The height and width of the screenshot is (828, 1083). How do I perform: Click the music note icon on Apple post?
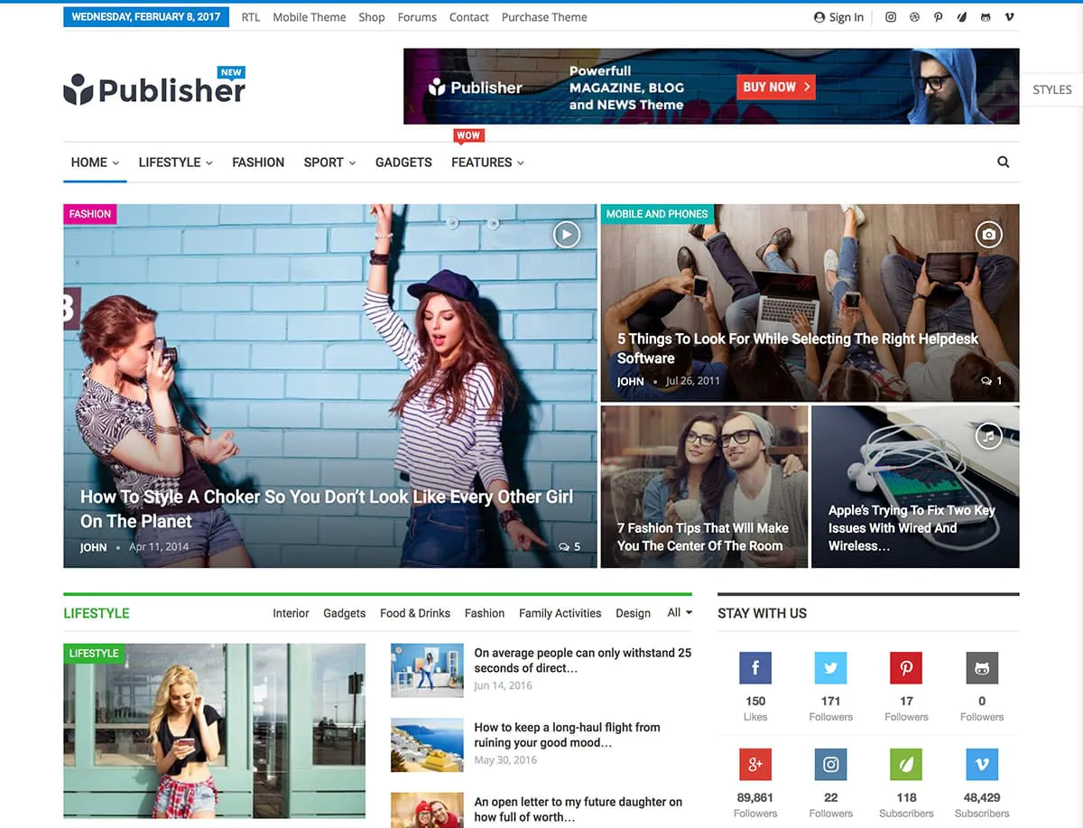coord(989,436)
